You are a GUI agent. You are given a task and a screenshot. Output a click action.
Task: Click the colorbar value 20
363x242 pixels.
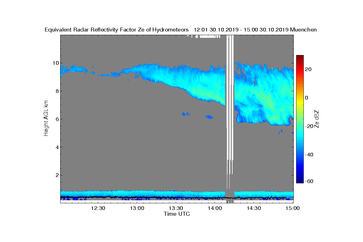(x=308, y=69)
